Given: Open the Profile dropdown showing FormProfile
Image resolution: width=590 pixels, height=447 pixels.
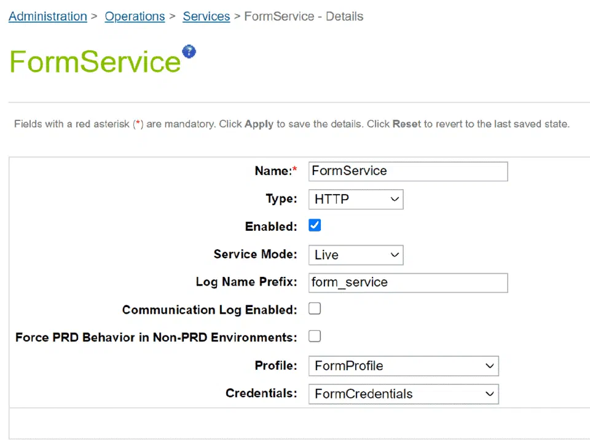Looking at the screenshot, I should (403, 366).
